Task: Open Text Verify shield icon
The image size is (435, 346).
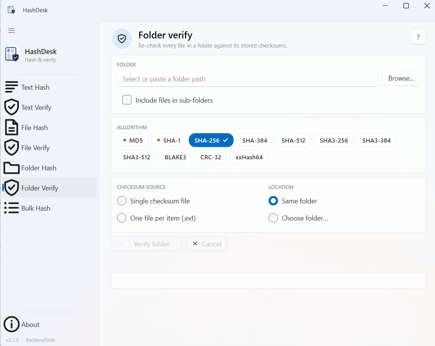Action: coord(11,107)
